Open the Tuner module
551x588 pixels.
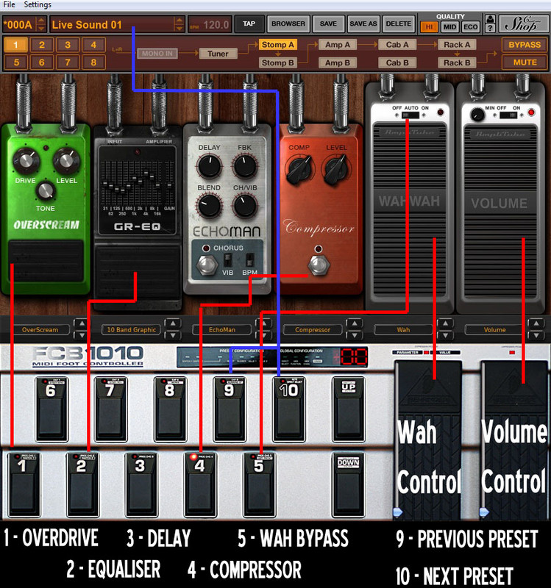click(218, 54)
